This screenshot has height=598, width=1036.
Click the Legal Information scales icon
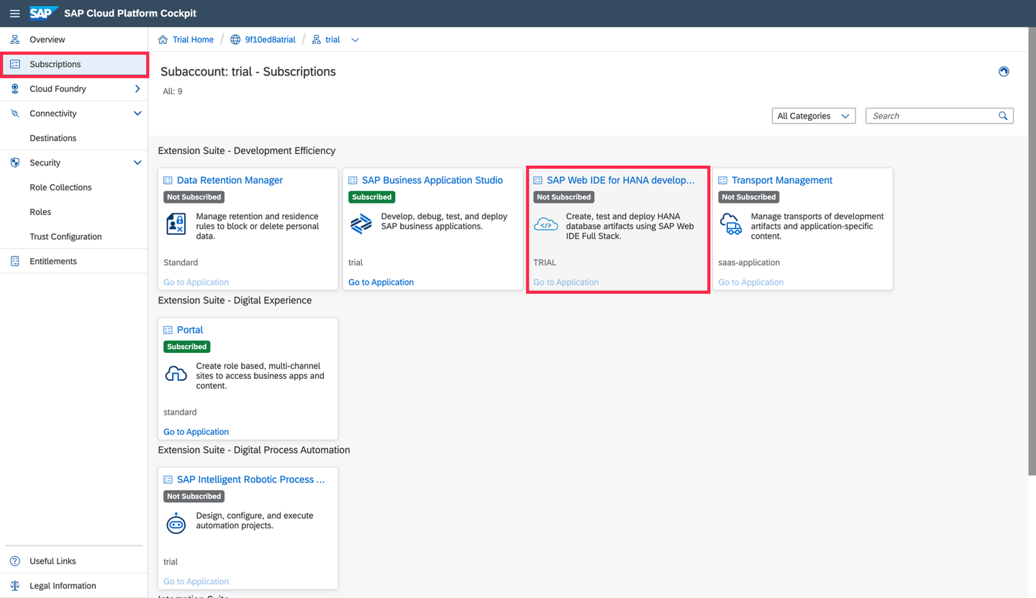[x=15, y=586]
